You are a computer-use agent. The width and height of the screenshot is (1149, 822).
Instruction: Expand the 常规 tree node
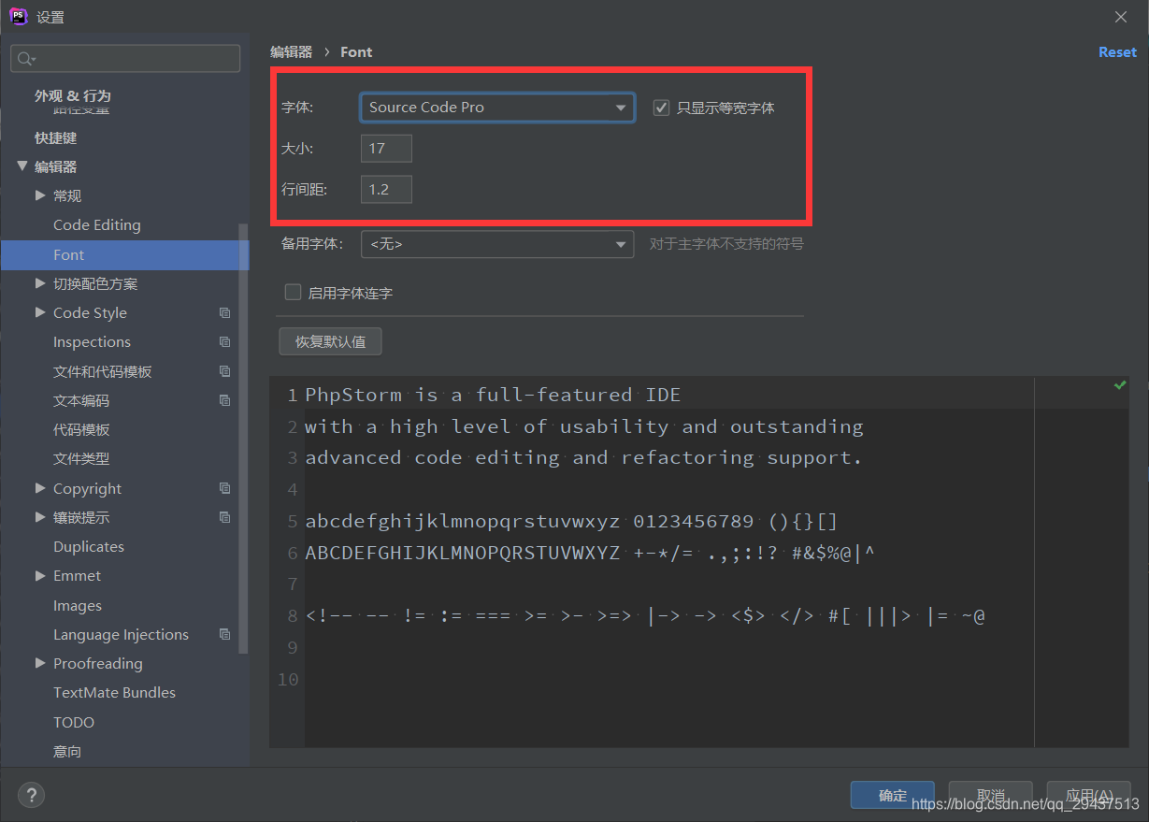pos(40,195)
